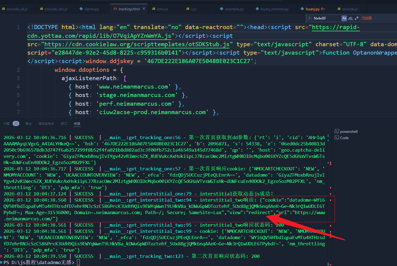
Task: Click line number 2 in gutter
Action: pyautogui.click(x=18, y=70)
